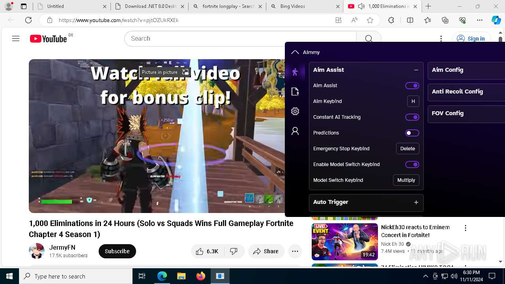Switch to the Bing Videos tab
The height and width of the screenshot is (284, 505).
[x=305, y=6]
